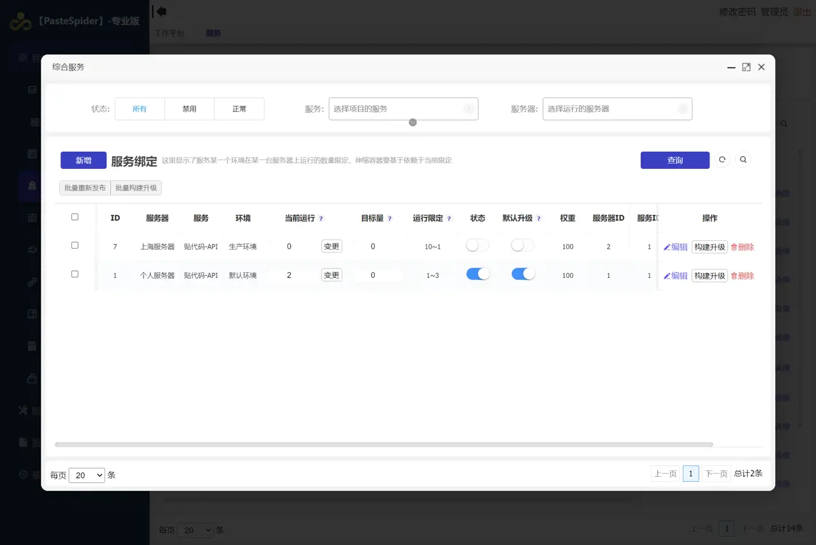Click the help icon beside 目标量
Screen dimensions: 816x545
(390, 219)
